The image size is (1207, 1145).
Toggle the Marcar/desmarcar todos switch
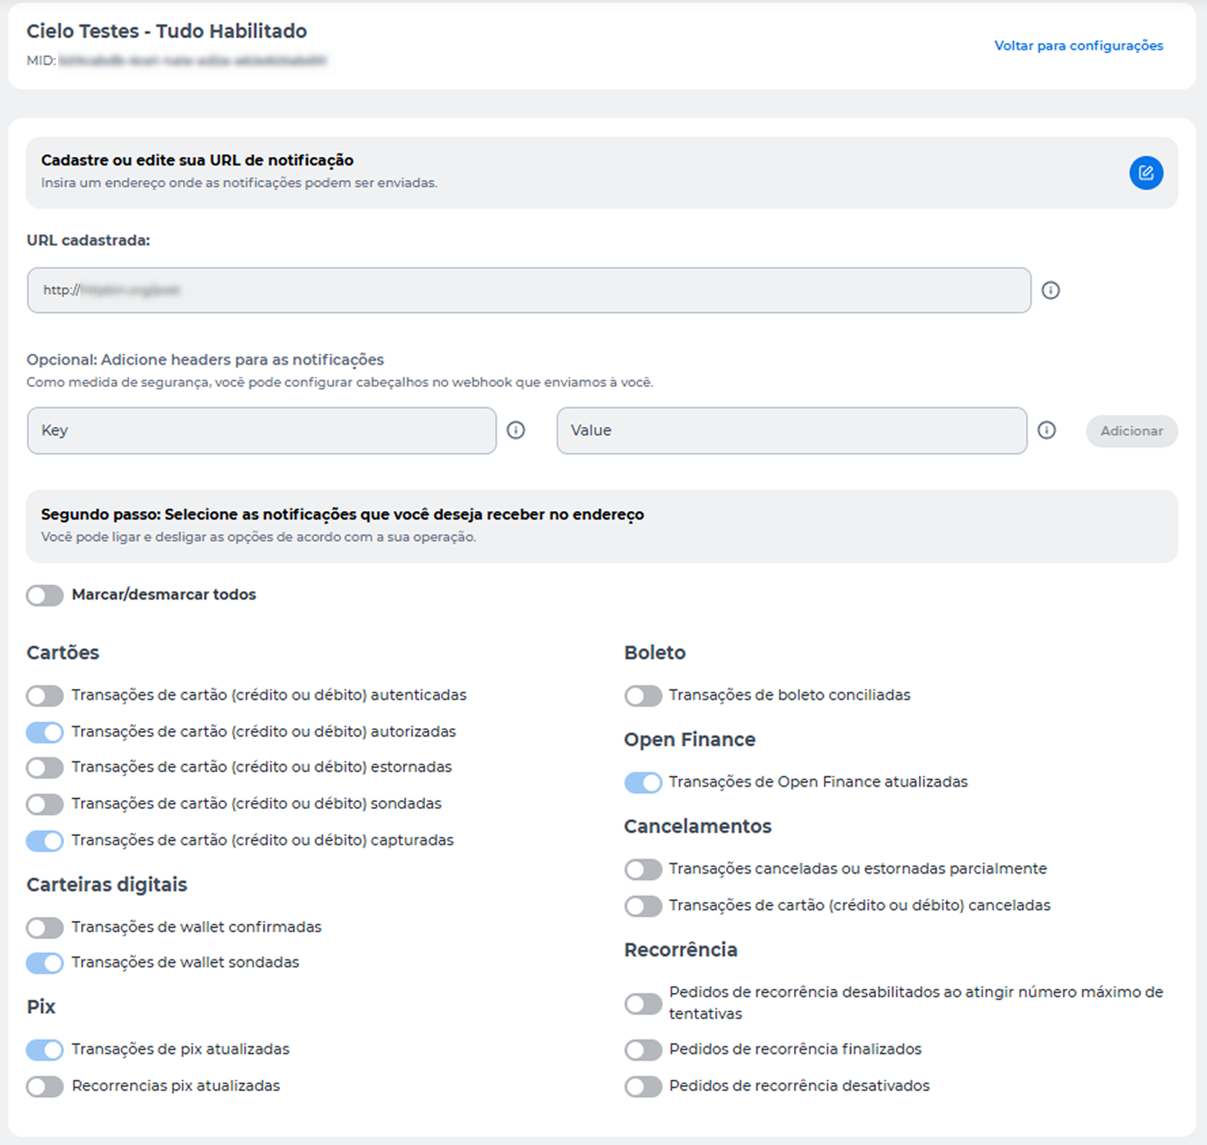tap(45, 595)
